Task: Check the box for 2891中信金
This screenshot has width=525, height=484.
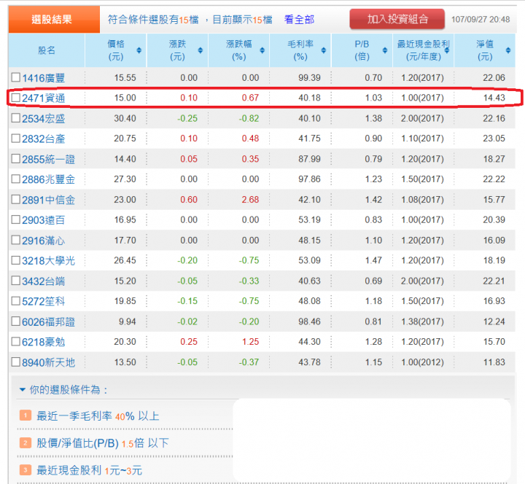Action: tap(16, 200)
